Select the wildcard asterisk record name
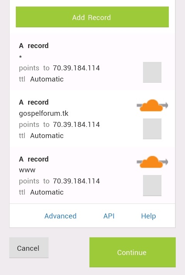This screenshot has height=275, width=185. coord(20,57)
